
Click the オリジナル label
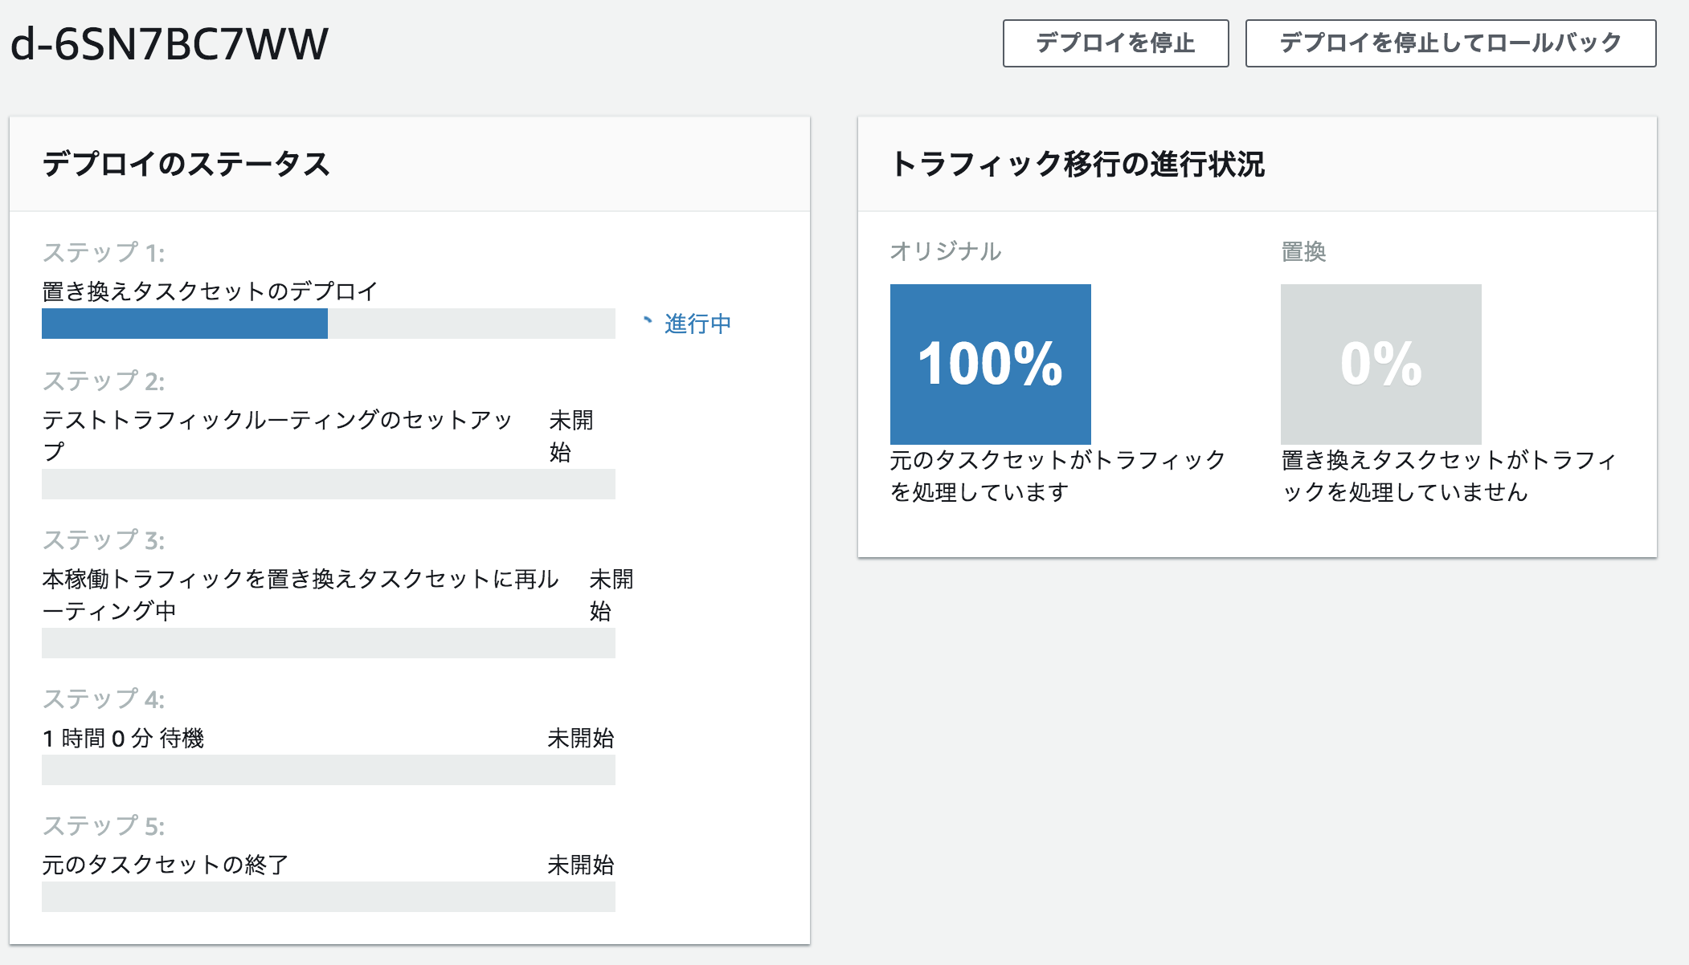[945, 252]
